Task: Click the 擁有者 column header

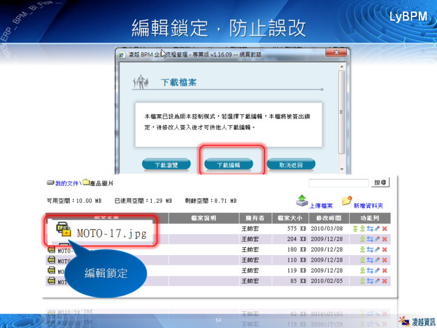Action: pos(255,218)
